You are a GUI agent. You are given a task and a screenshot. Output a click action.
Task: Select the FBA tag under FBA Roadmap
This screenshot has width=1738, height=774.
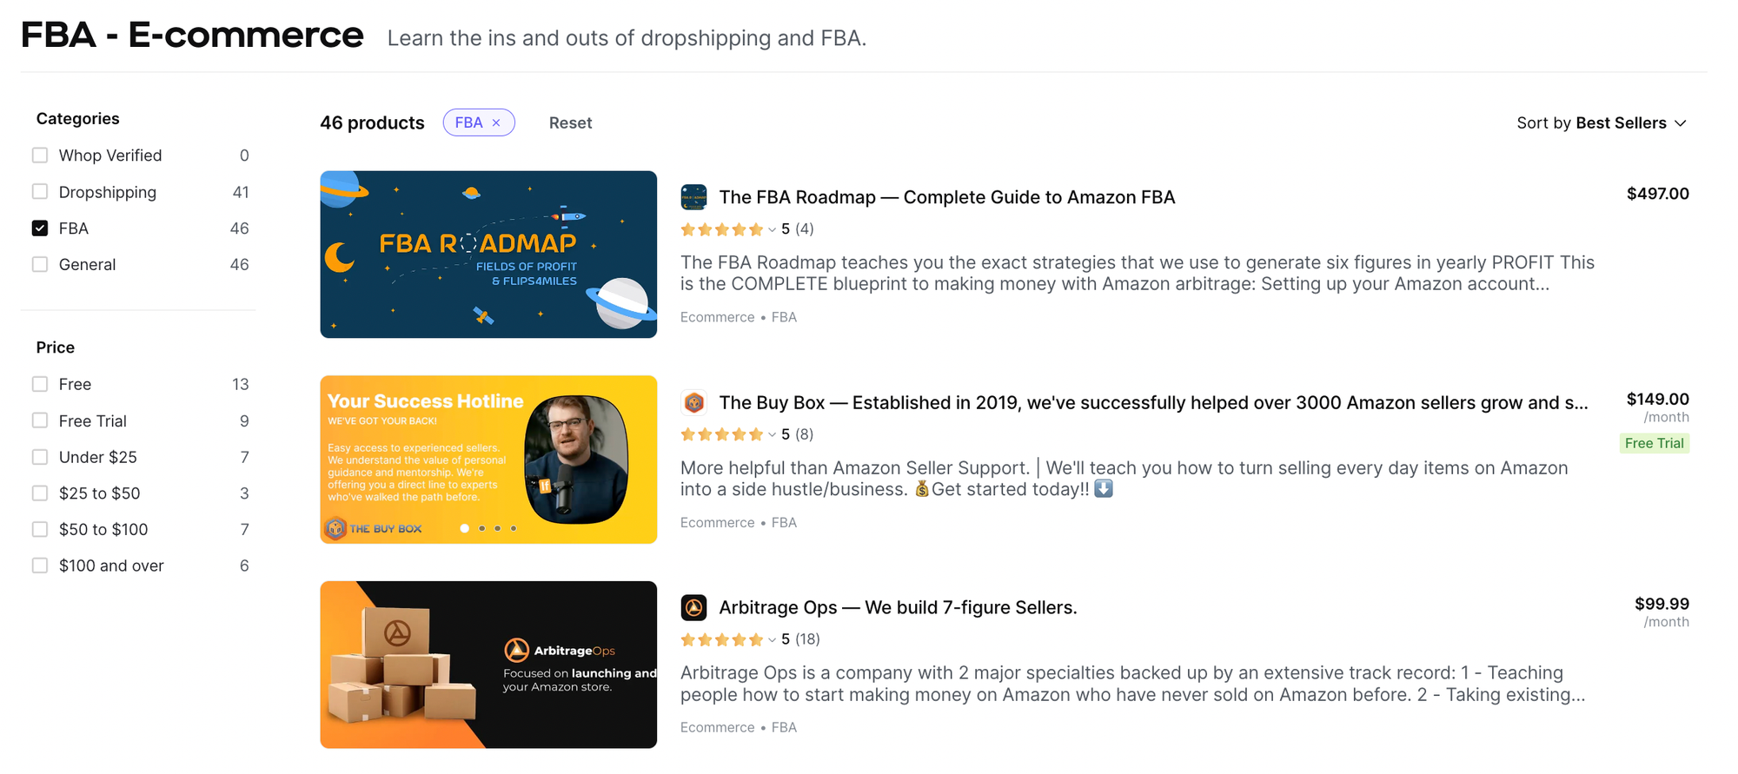(785, 316)
